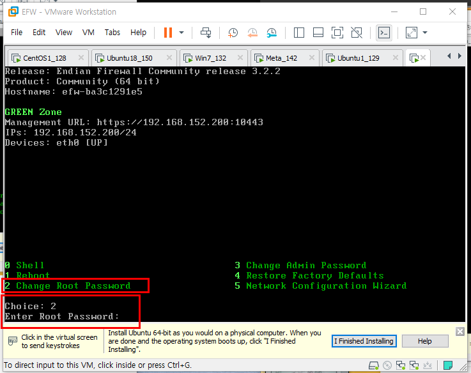Dismiss the install hint bar with X
471x373 pixels.
click(460, 331)
